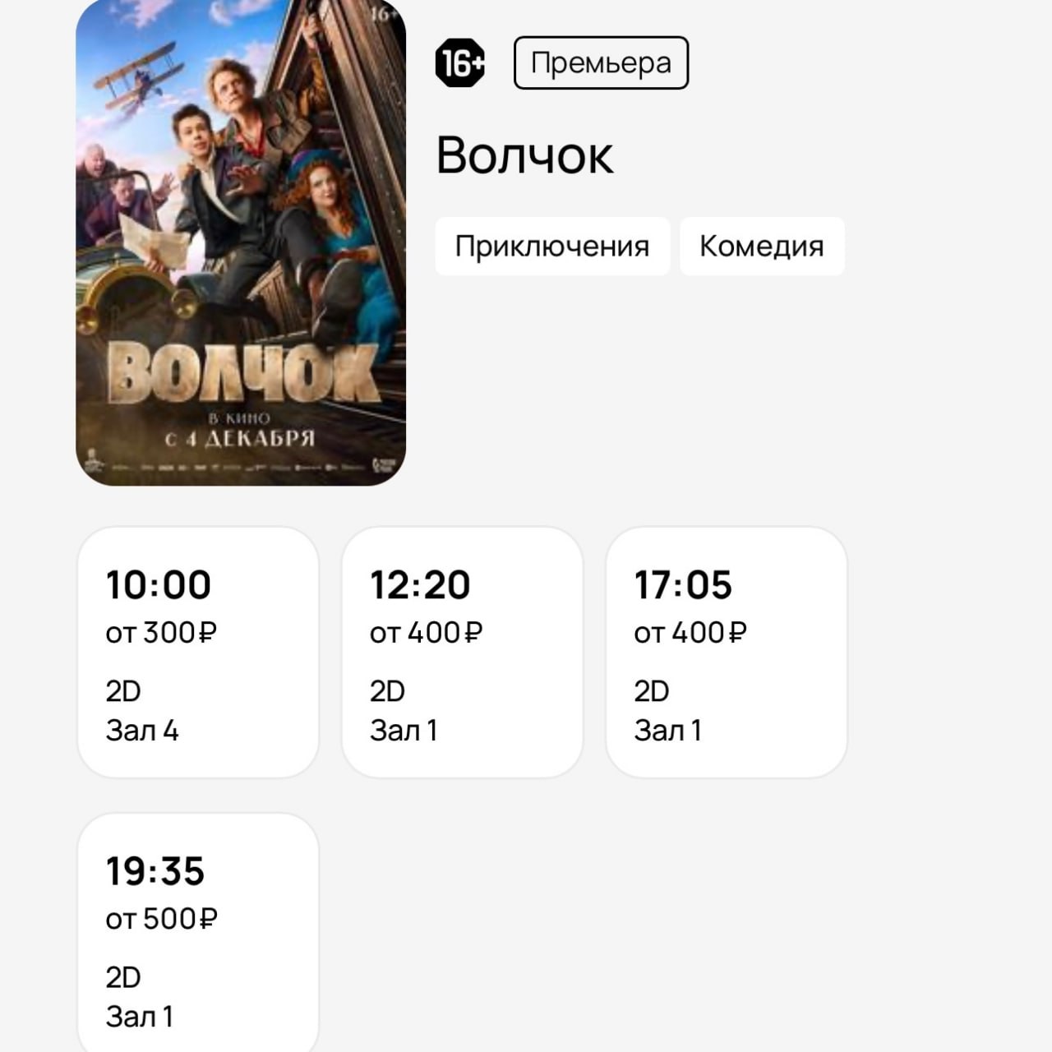1052x1052 pixels.
Task: Click the Премьера badge
Action: (601, 62)
